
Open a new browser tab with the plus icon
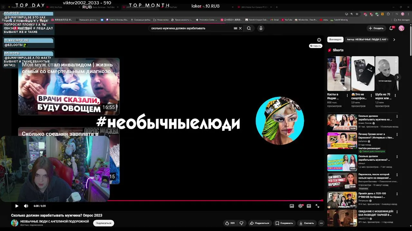click(277, 7)
